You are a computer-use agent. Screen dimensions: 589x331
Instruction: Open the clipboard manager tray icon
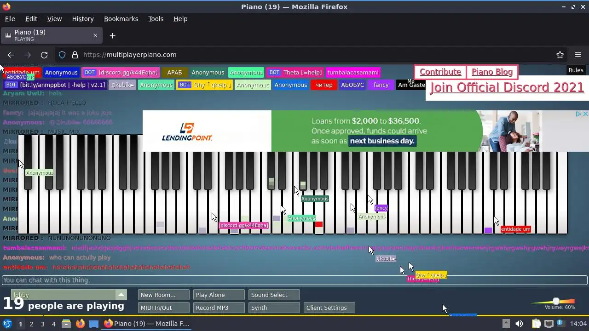(x=536, y=324)
